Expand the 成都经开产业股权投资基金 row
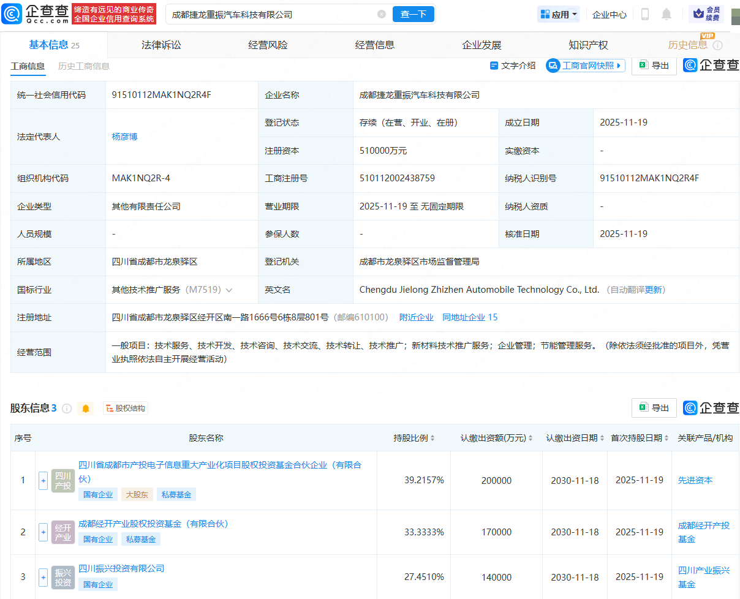The width and height of the screenshot is (740, 599). (x=43, y=532)
